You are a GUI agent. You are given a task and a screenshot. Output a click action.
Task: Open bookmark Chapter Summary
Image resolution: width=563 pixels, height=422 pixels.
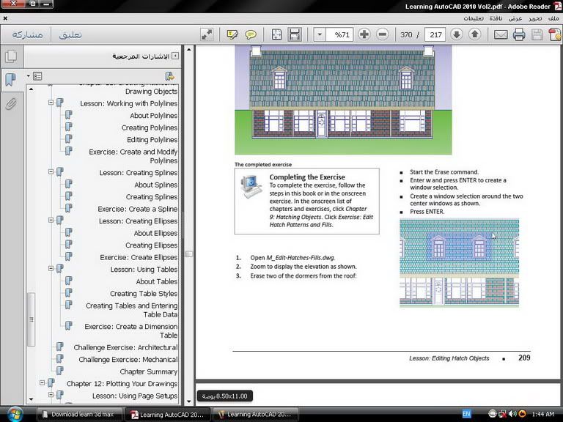coord(149,371)
